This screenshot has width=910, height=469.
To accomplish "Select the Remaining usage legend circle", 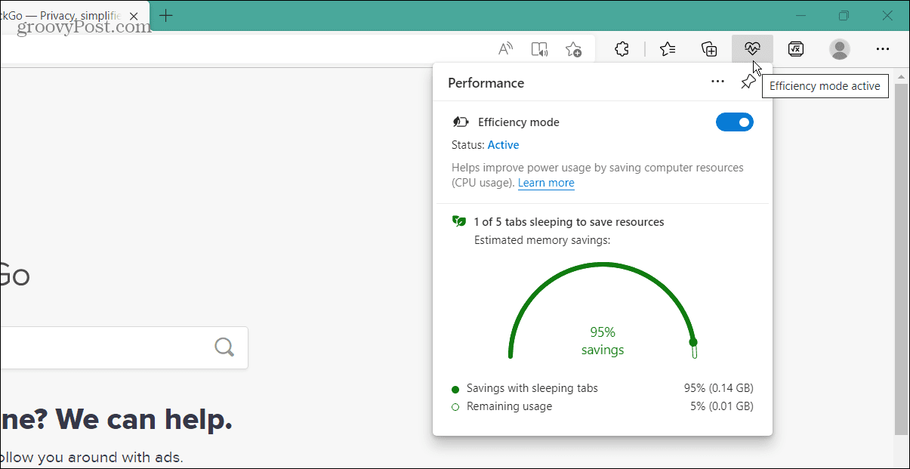I will point(455,406).
